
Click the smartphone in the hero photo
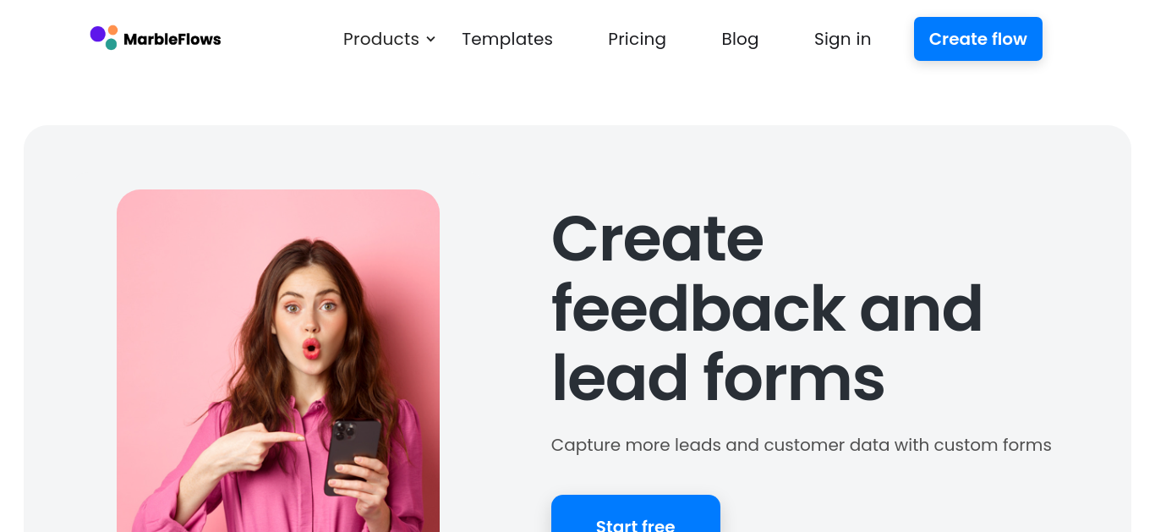352,455
